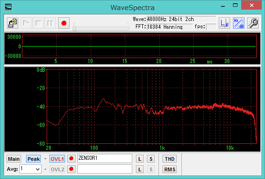The width and height of the screenshot is (265, 179).
Task: Click the 10k frequency axis label
Action: pyautogui.click(x=230, y=148)
